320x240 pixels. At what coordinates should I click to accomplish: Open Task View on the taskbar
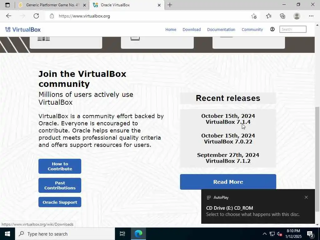[122, 234]
